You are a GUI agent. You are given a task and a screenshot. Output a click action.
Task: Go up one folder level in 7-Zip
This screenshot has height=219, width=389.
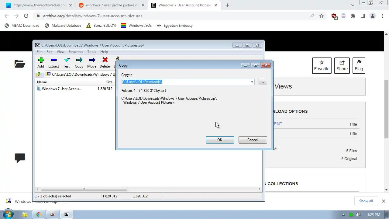39,74
